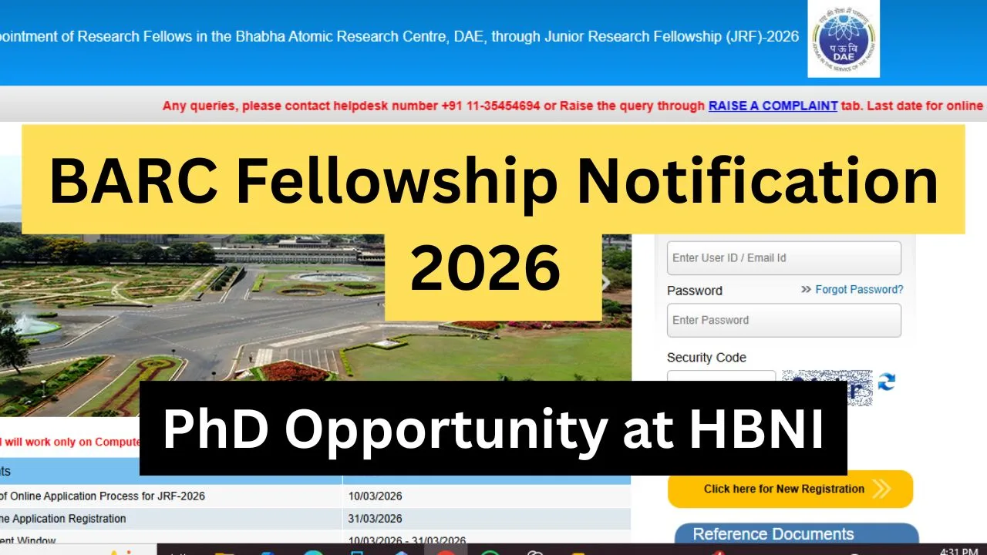Open the RAISE A COMPLAINT link
Viewport: 987px width, 555px height.
pos(773,106)
